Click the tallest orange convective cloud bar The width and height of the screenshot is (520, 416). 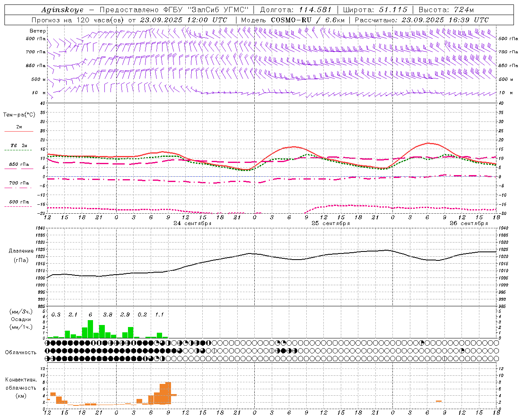click(168, 393)
